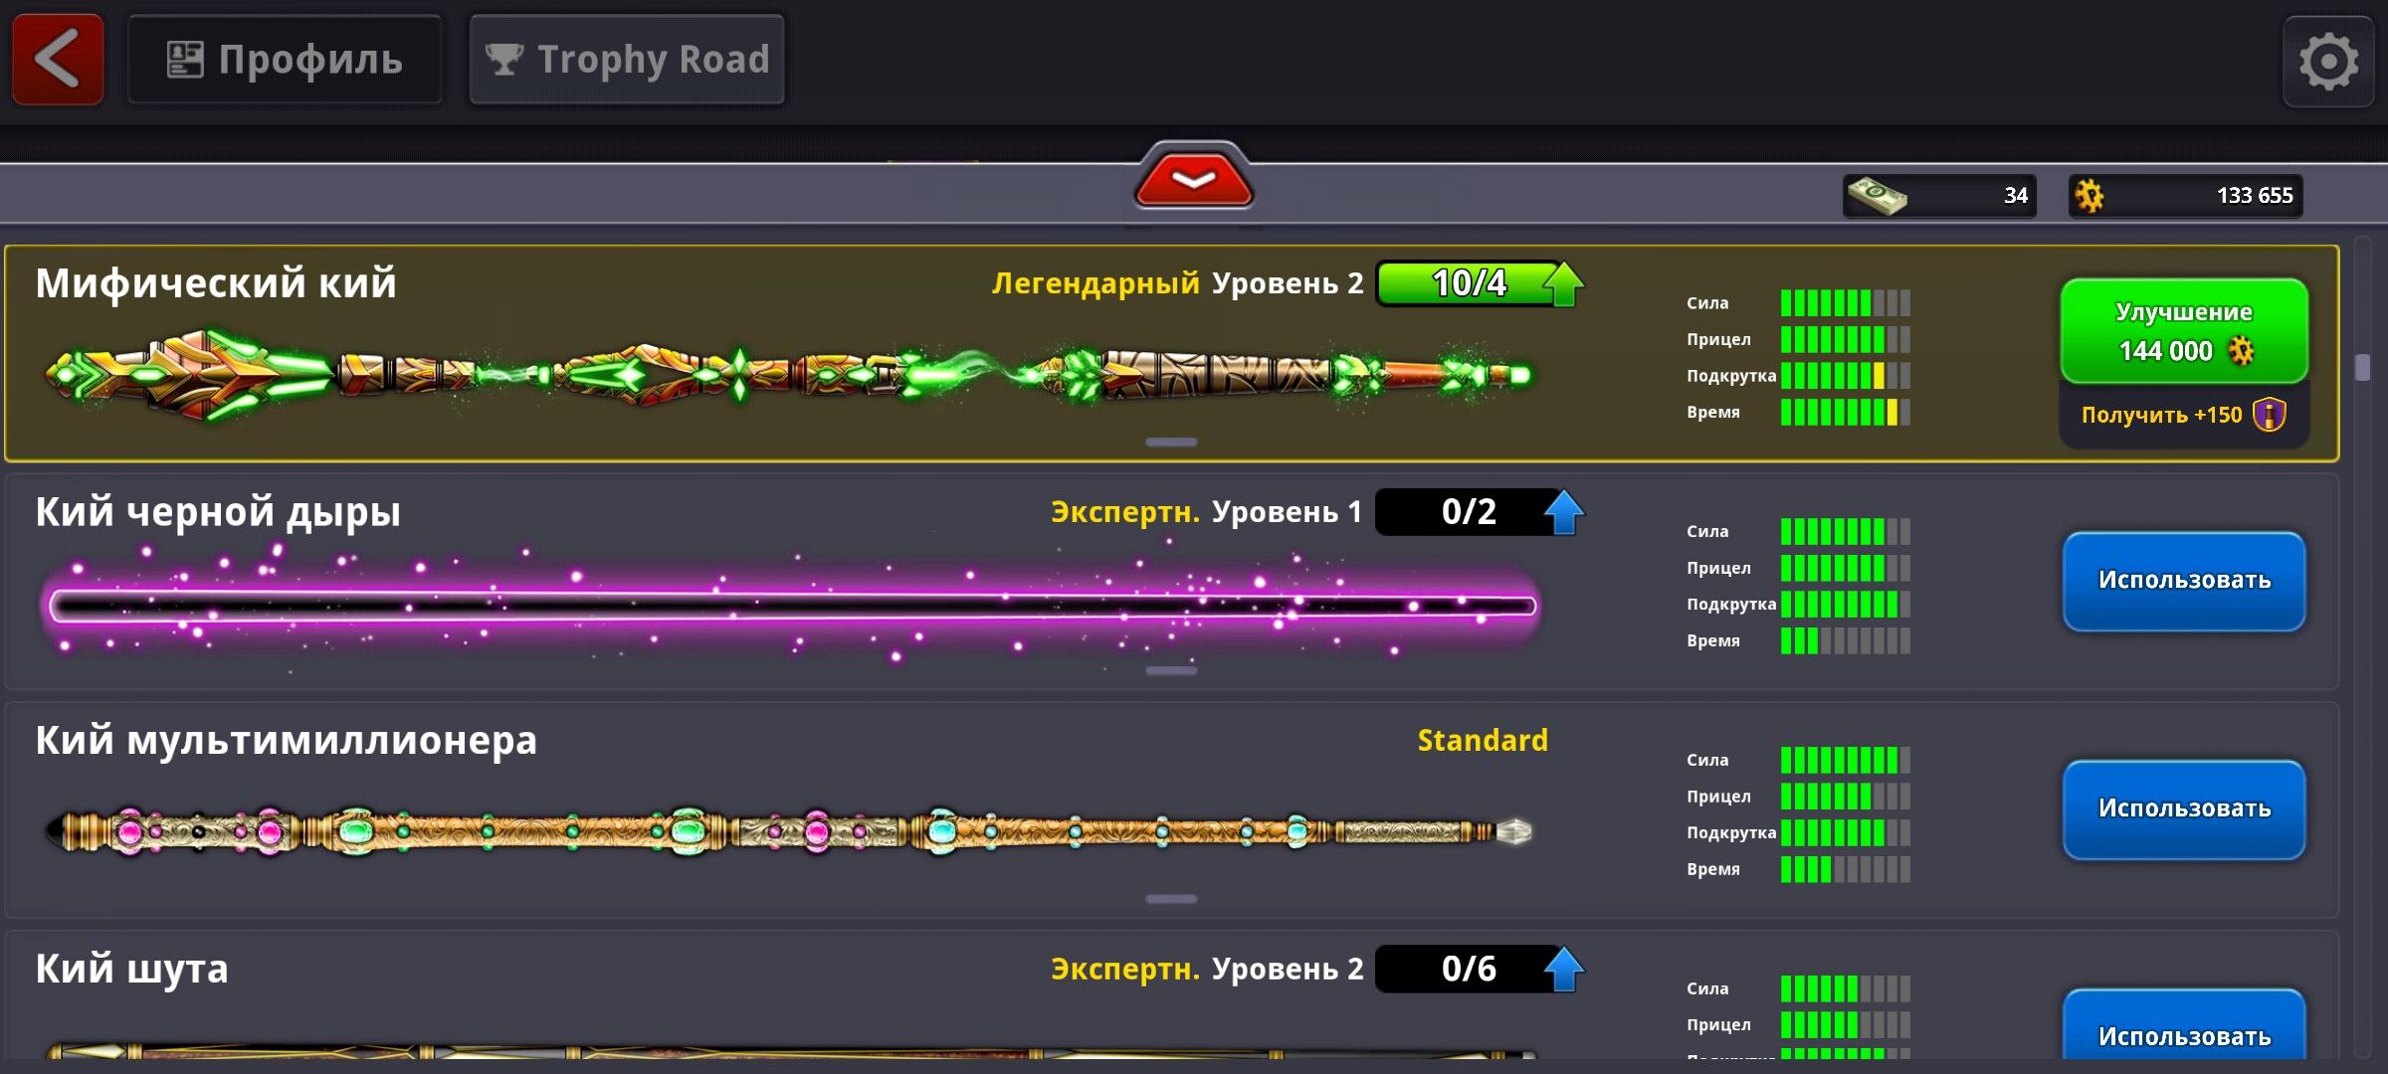Tap blue upgrade arrow on Кий черной дыры
This screenshot has width=2388, height=1074.
(x=1563, y=512)
